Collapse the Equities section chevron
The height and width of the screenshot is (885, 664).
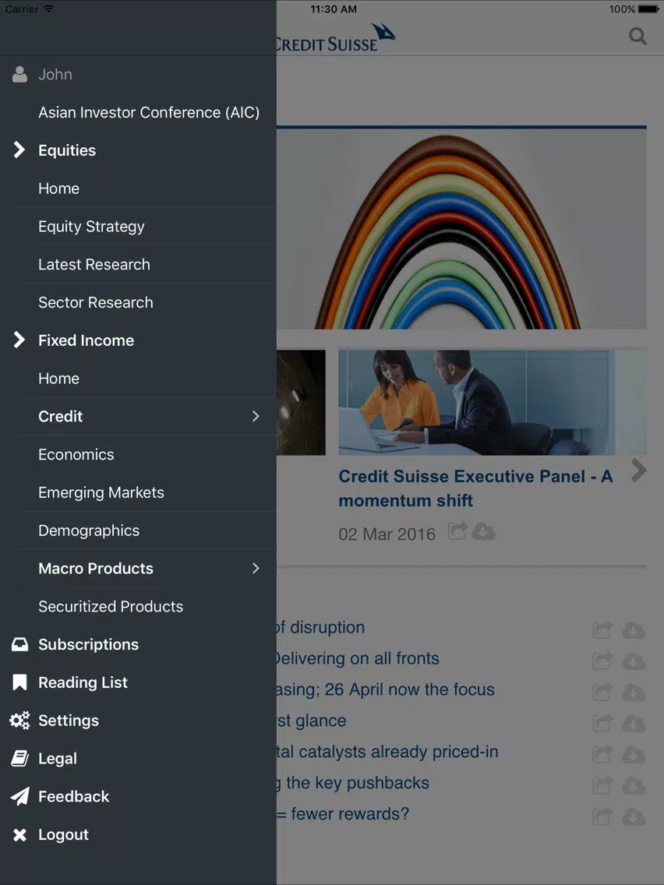click(x=19, y=150)
